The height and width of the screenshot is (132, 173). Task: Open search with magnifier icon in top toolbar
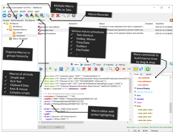[x=64, y=15]
